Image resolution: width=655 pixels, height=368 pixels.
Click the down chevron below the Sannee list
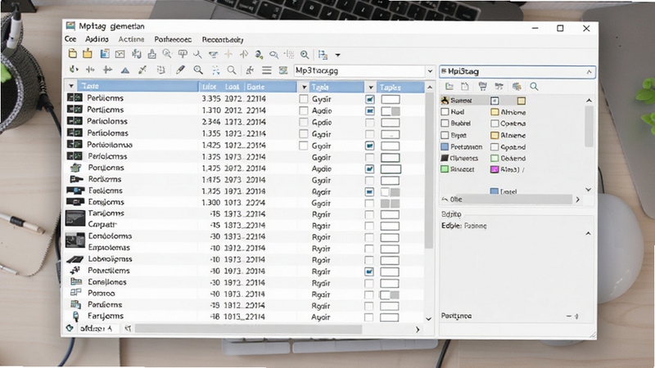[589, 190]
